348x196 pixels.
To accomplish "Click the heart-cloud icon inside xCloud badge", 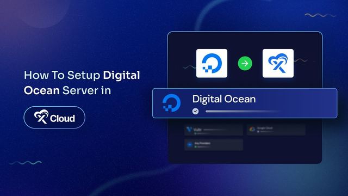I will pos(41,117).
